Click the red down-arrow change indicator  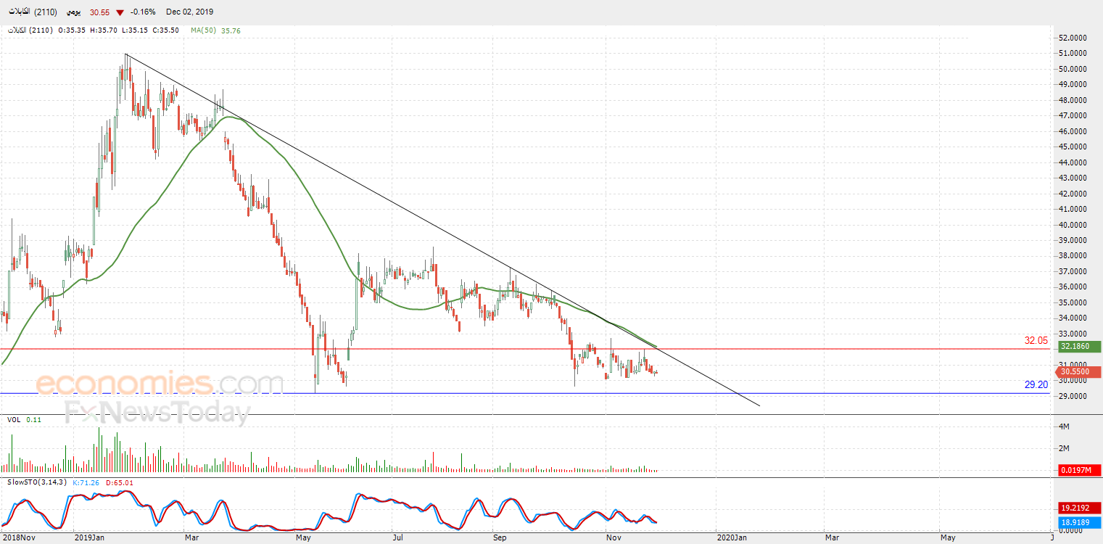120,12
